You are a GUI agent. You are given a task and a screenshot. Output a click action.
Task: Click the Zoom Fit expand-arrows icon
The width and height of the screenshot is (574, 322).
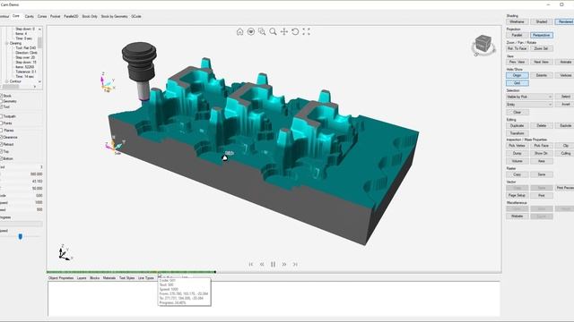306,32
